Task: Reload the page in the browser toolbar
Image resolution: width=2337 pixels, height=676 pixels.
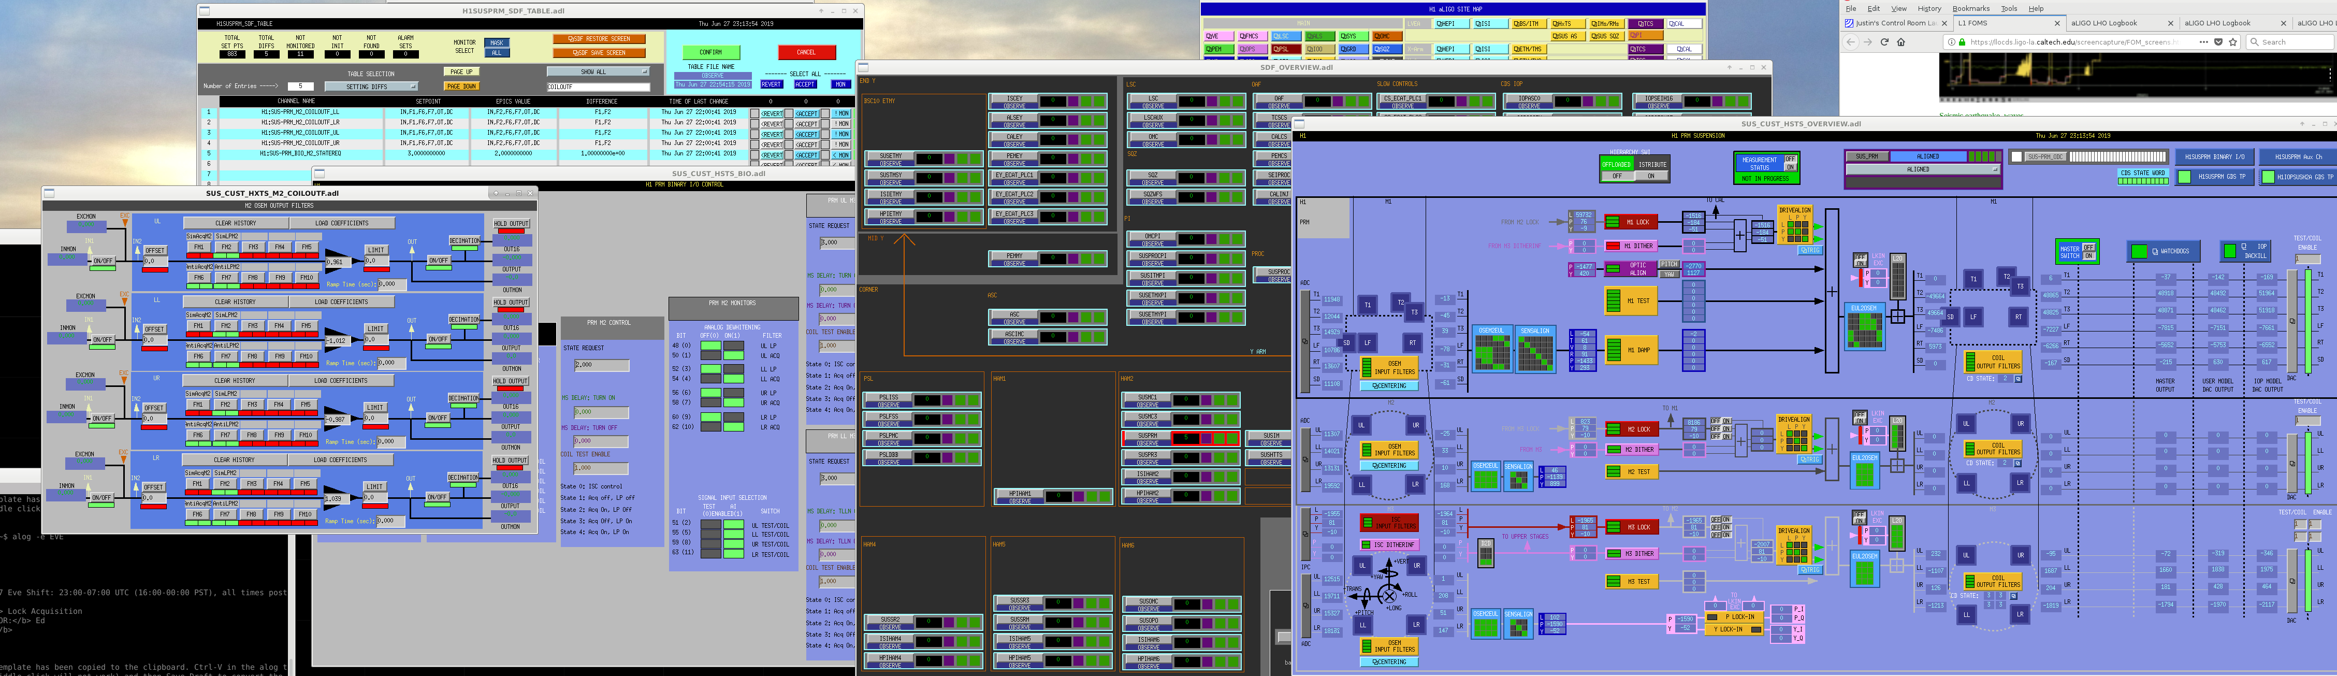Action: coord(1884,42)
